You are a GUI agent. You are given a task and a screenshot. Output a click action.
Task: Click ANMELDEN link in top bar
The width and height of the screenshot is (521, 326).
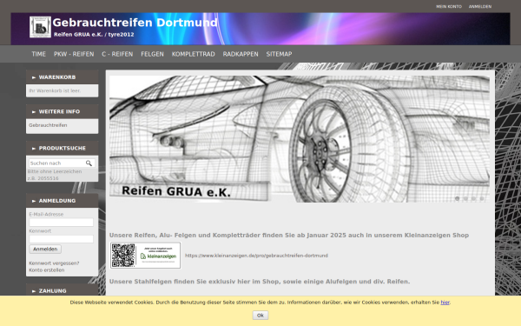coord(480,6)
